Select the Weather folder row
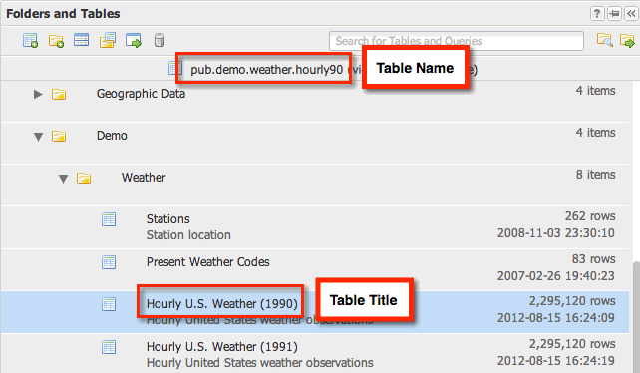The image size is (640, 373). pyautogui.click(x=314, y=185)
